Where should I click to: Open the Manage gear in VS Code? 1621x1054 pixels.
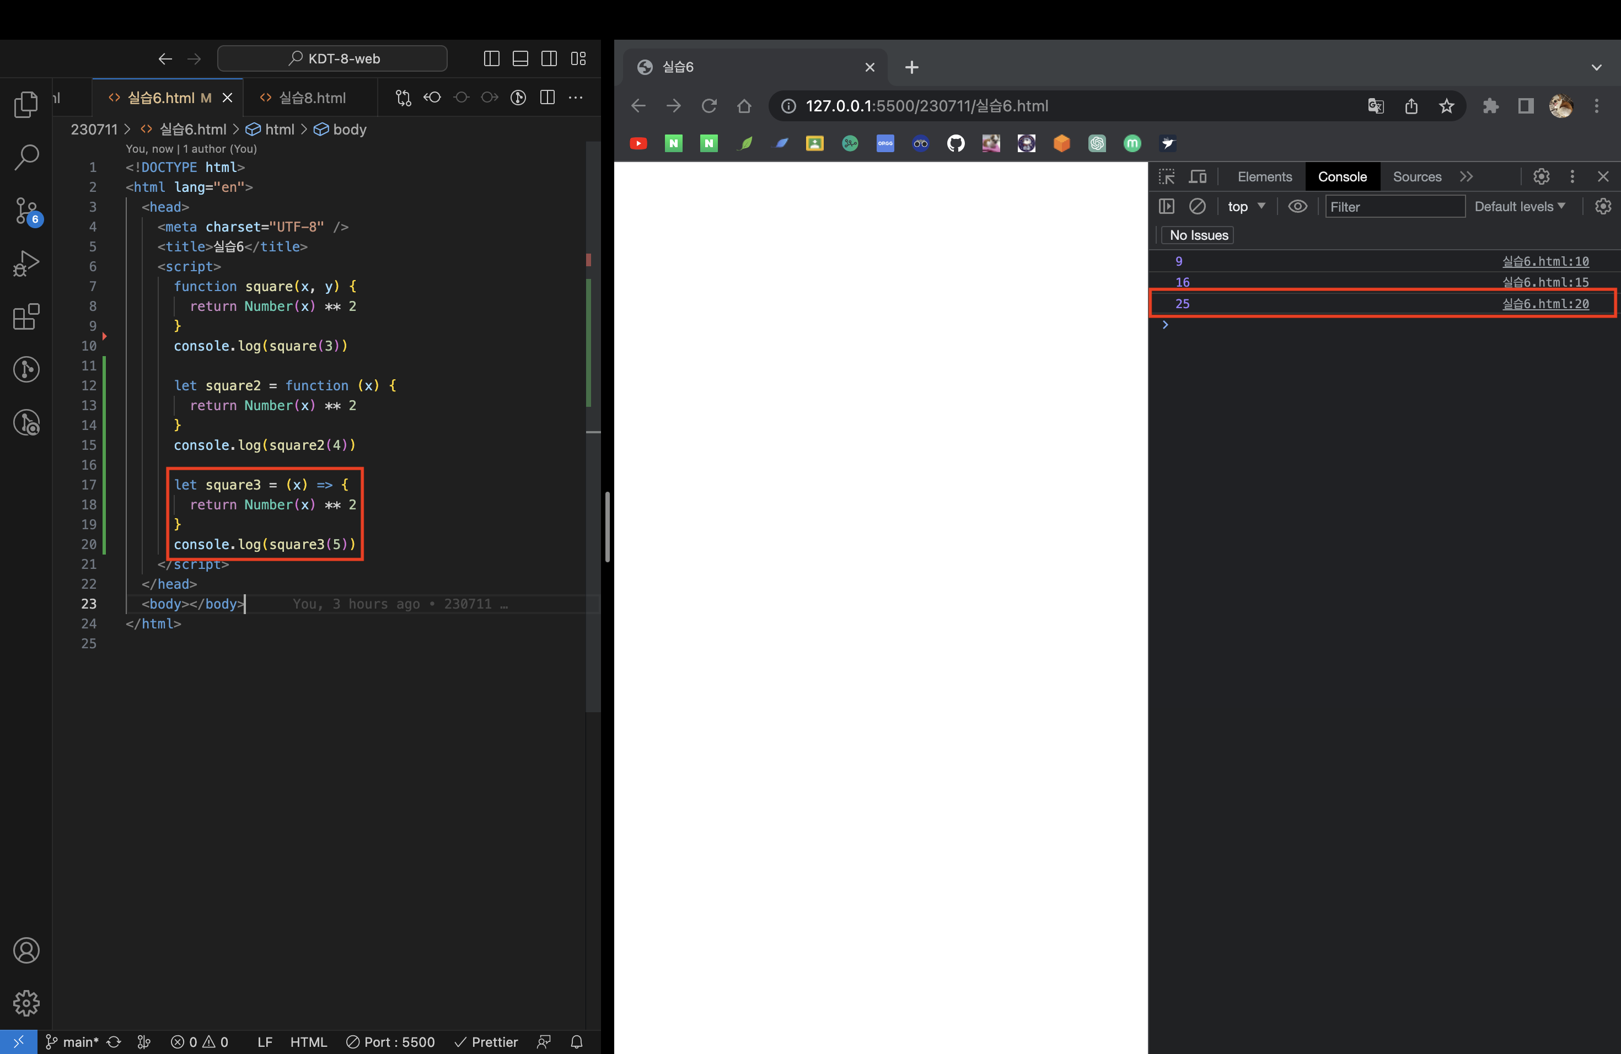tap(26, 1002)
